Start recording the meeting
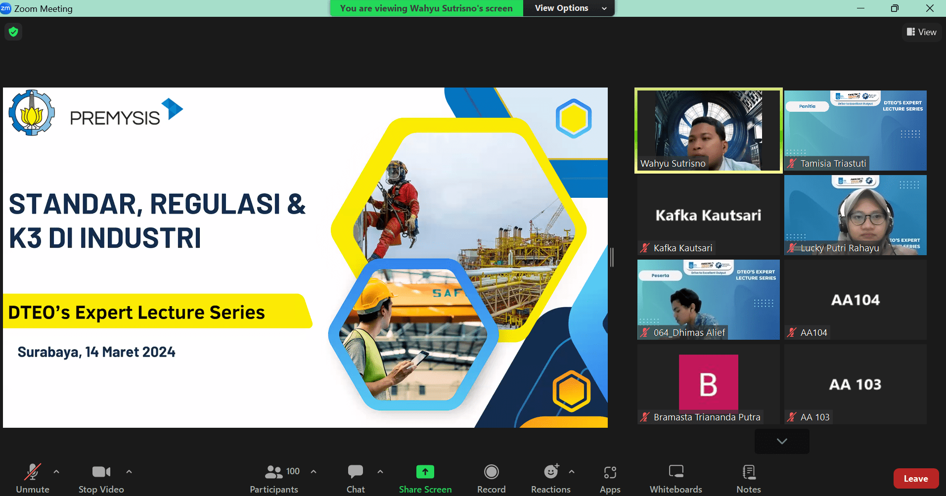Viewport: 946px width, 496px height. pos(491,478)
